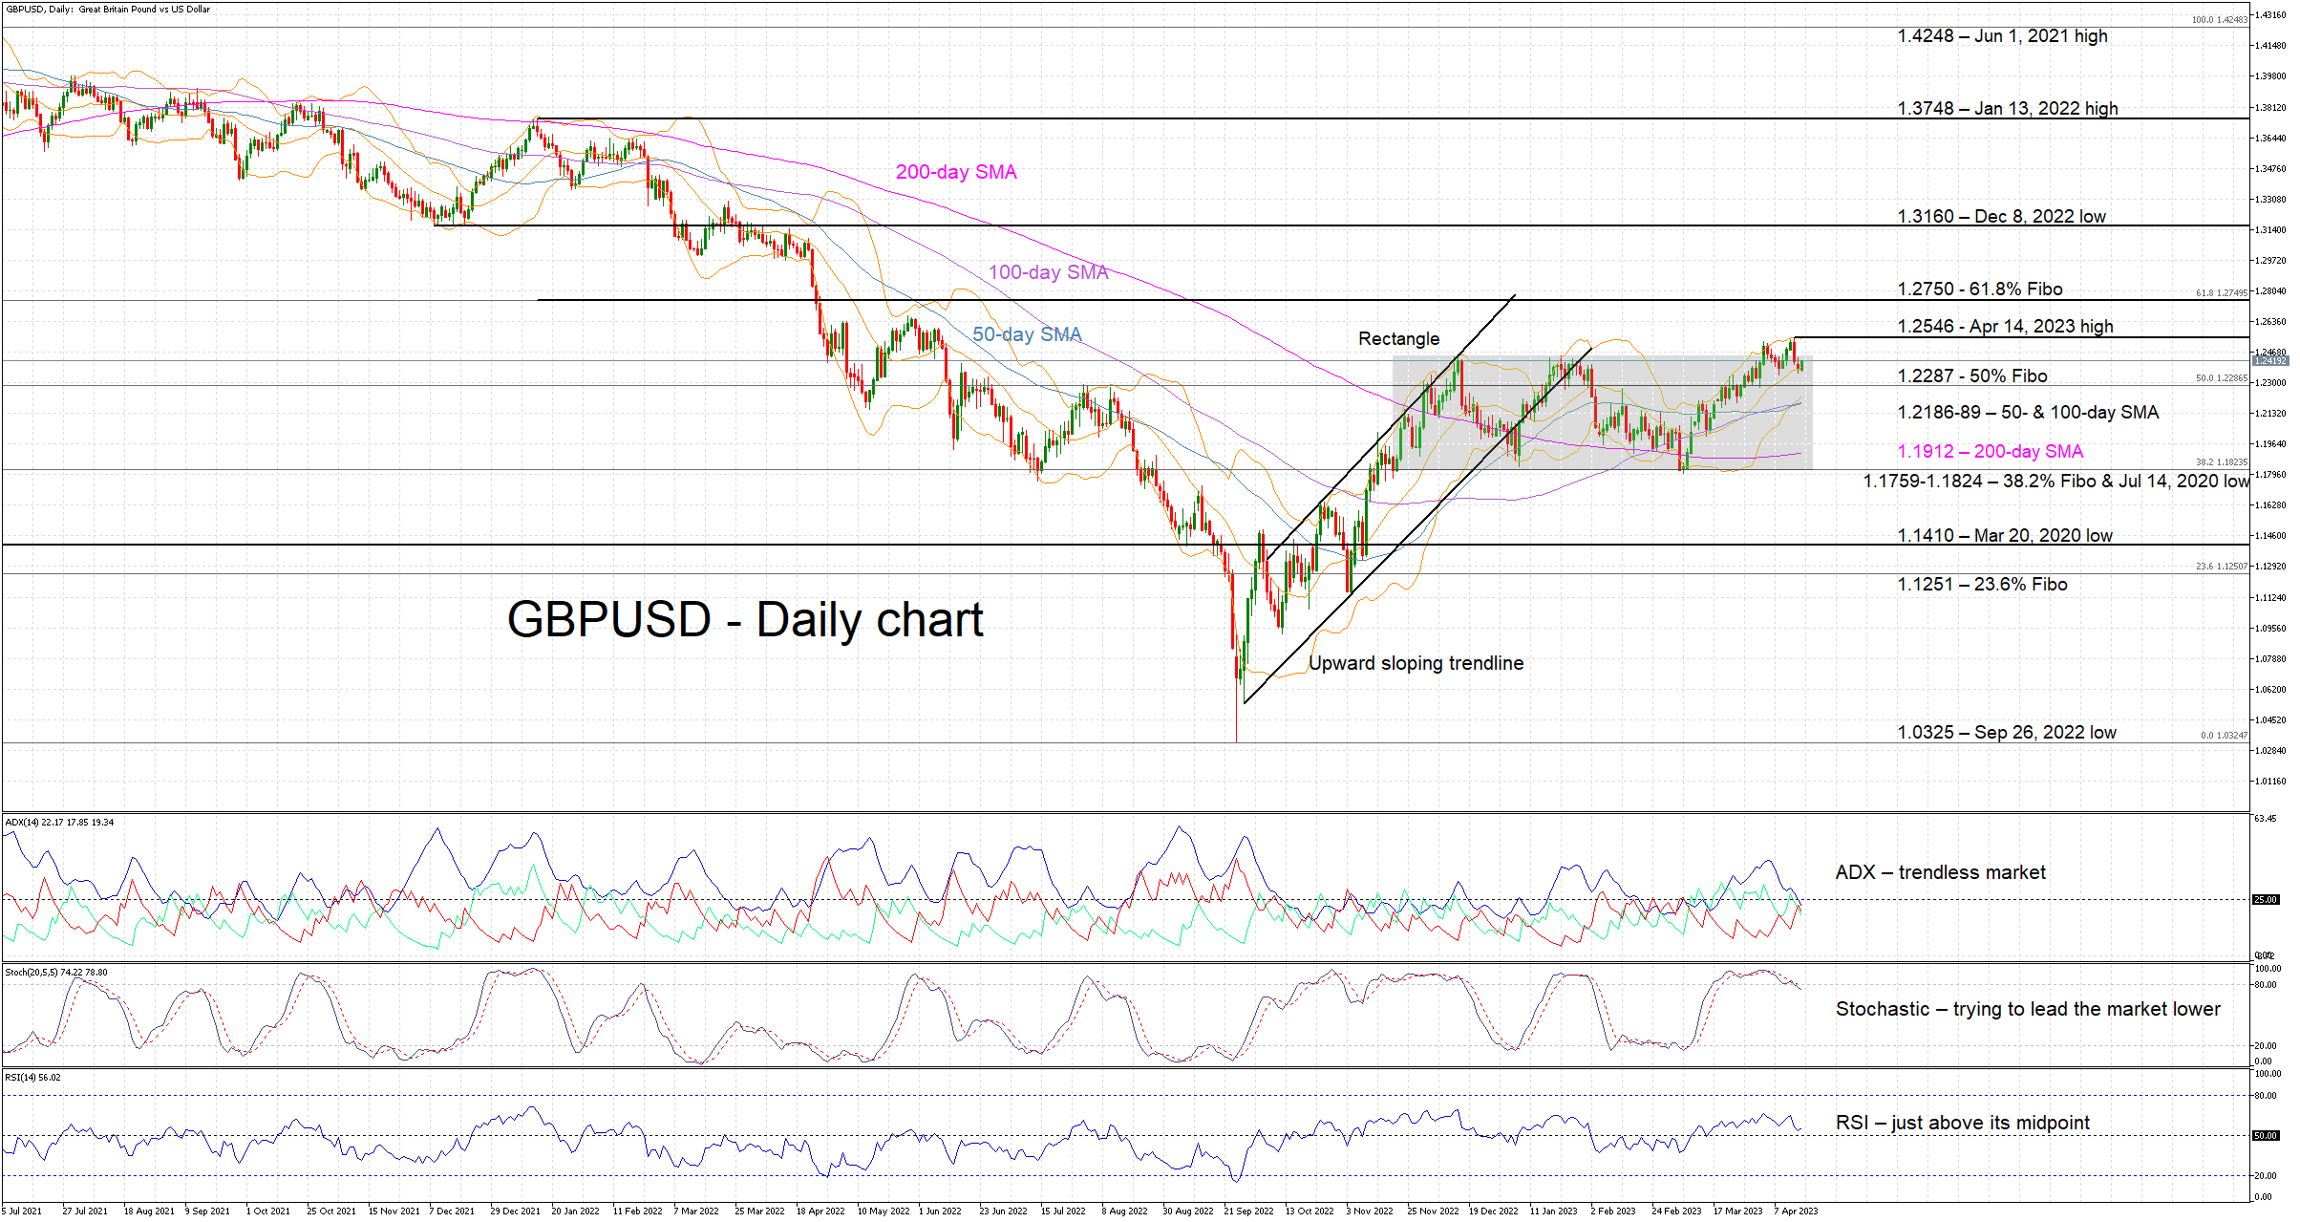2300x1222 pixels.
Task: Select the 100-day SMA label
Action: pyautogui.click(x=1048, y=272)
